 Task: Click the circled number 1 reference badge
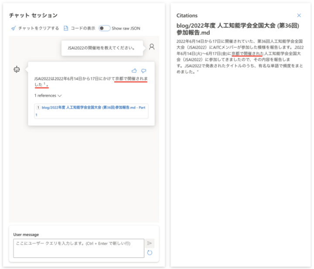click(x=38, y=107)
